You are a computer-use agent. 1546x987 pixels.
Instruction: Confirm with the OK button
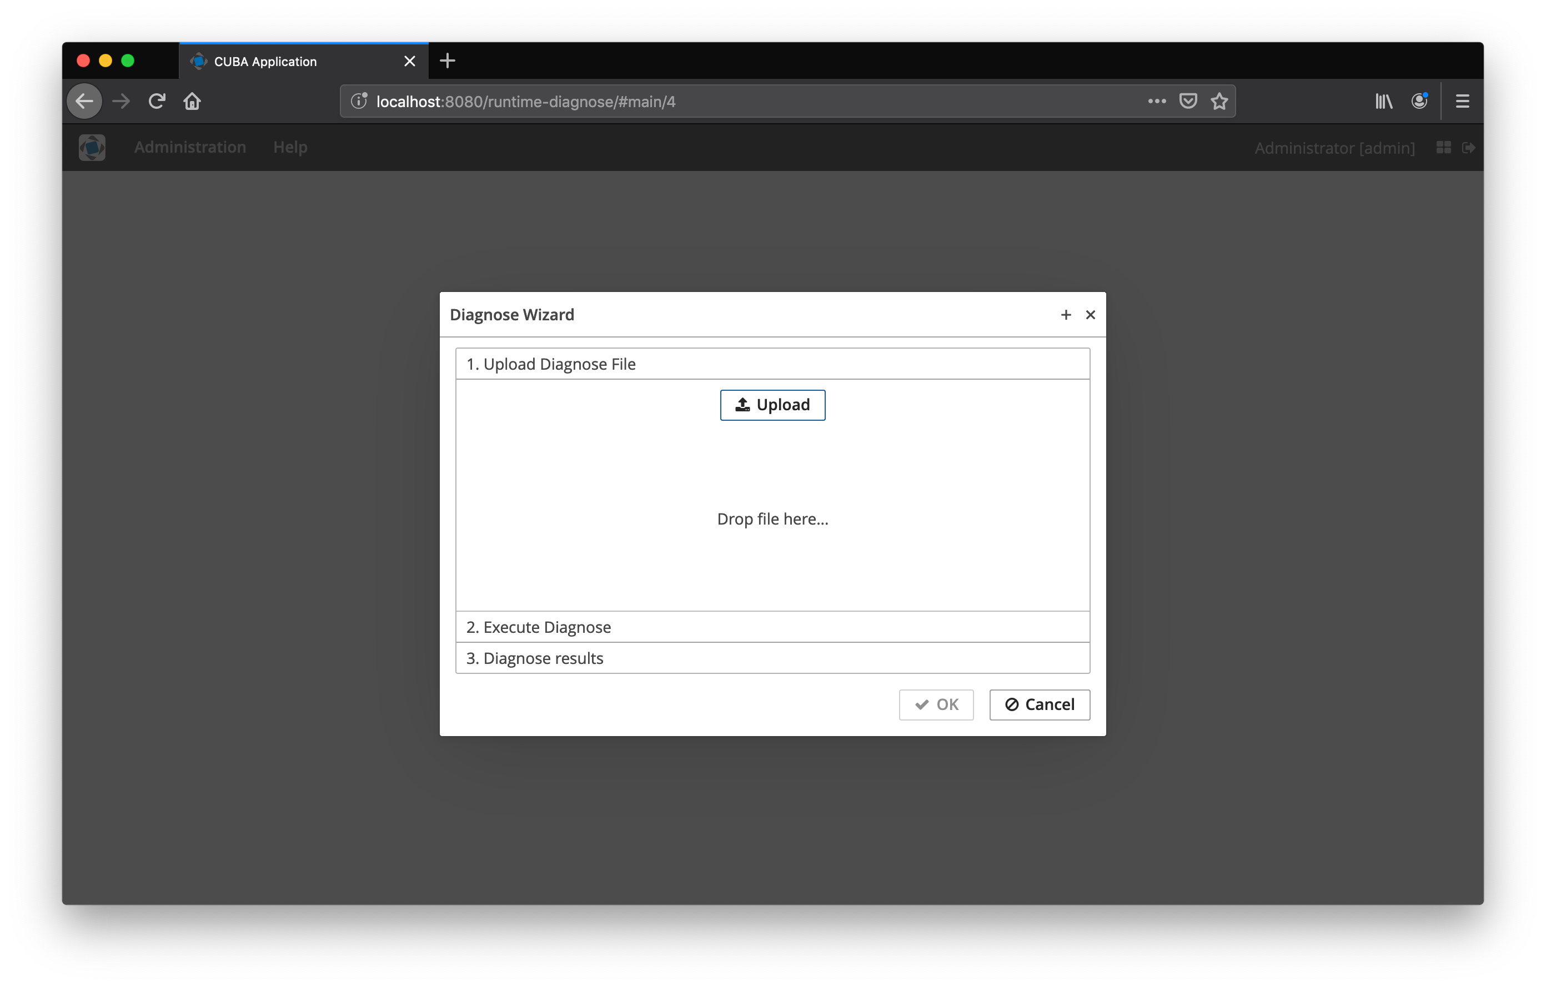click(x=936, y=704)
